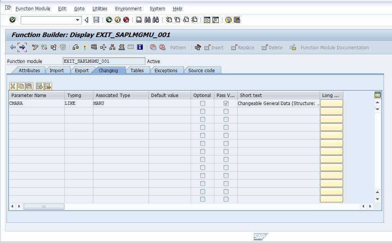Click the yellow Exit icon
392x243 pixels.
tap(118, 20)
